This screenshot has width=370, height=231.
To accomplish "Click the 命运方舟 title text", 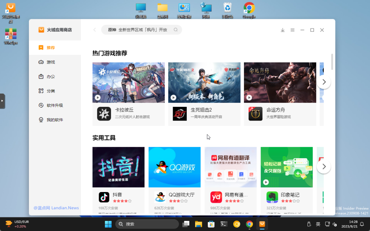I will (276, 110).
